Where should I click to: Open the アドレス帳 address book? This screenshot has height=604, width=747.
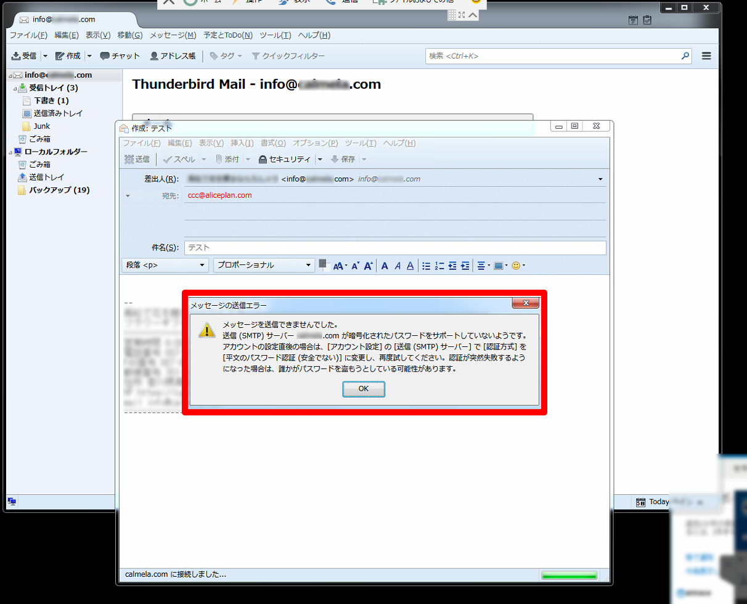coord(173,56)
